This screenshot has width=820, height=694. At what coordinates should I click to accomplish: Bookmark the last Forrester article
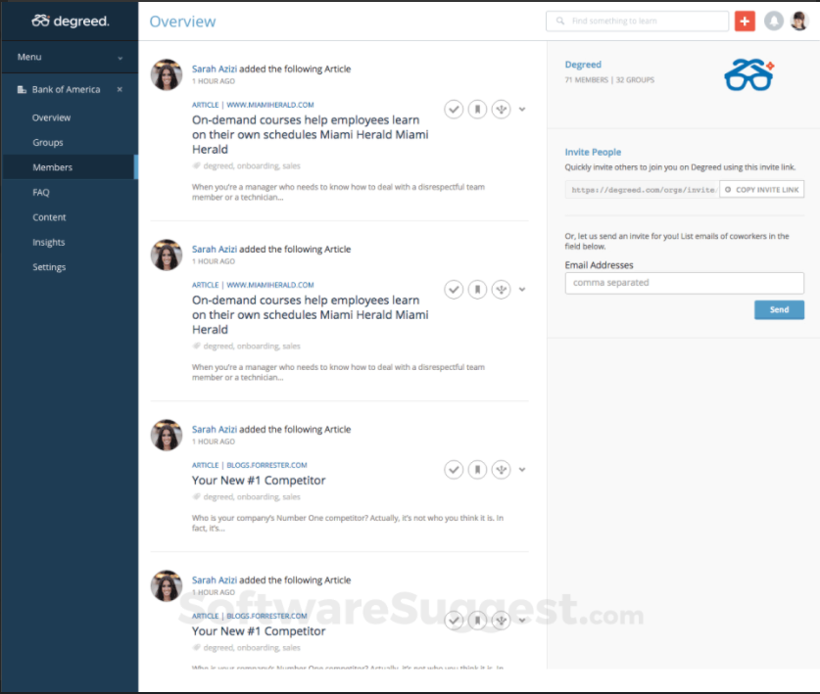(x=477, y=621)
